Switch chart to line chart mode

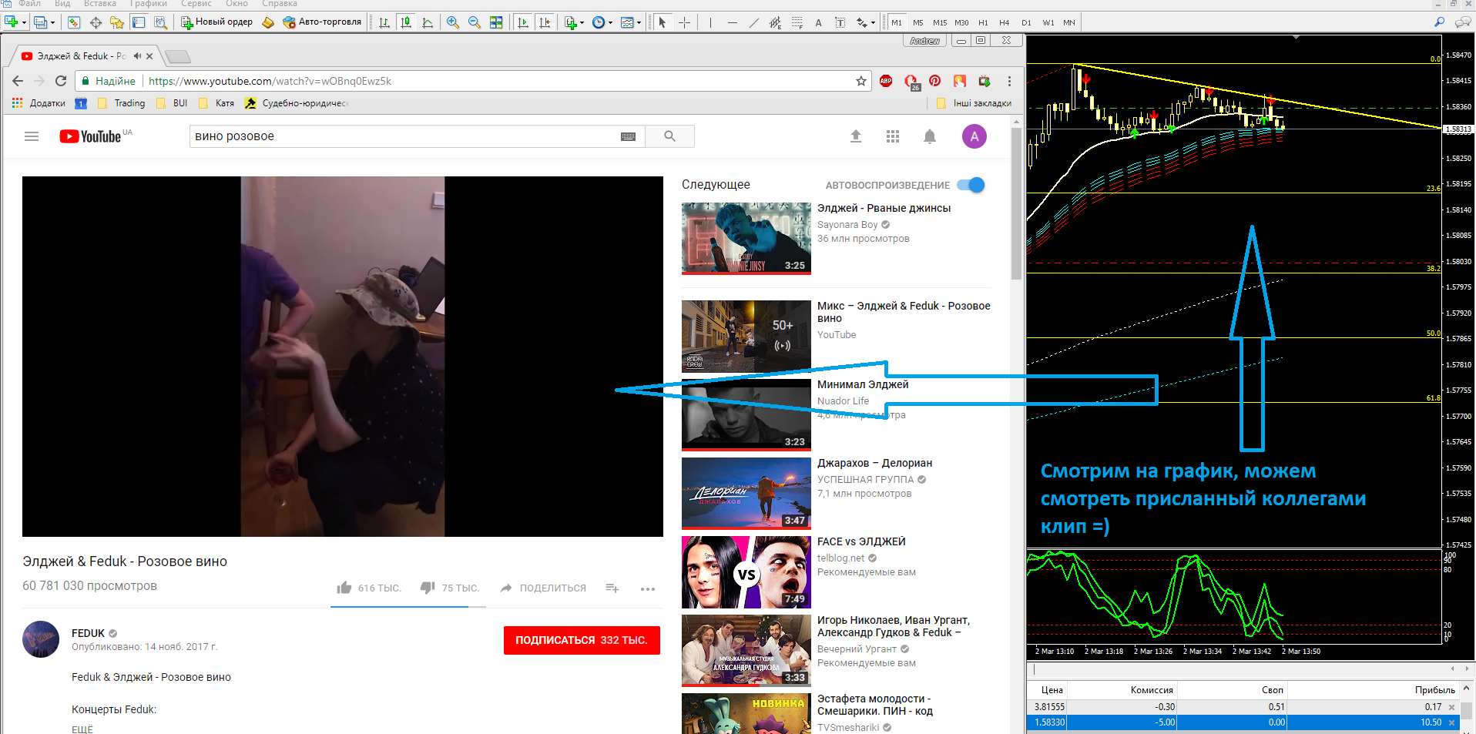[x=428, y=22]
